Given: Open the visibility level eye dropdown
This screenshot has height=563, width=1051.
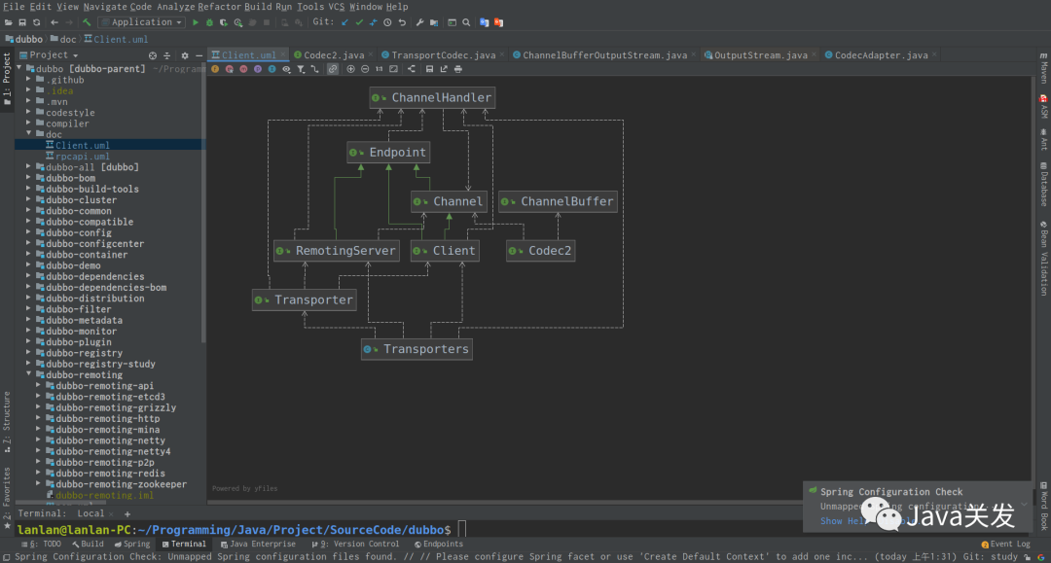Looking at the screenshot, I should pos(286,69).
